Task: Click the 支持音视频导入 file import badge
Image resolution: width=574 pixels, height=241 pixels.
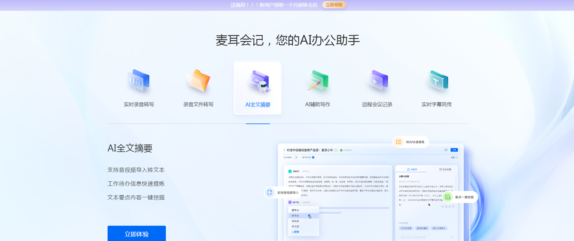Action: point(283,192)
